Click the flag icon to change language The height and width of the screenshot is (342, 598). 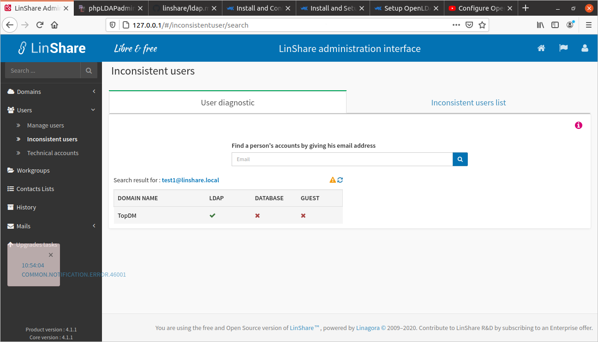563,48
